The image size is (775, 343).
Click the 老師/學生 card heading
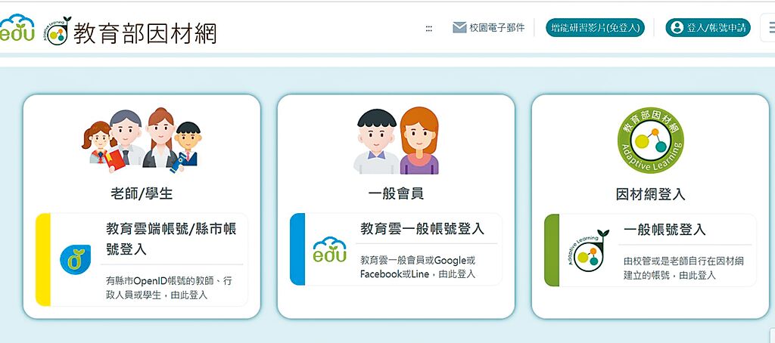coord(142,194)
